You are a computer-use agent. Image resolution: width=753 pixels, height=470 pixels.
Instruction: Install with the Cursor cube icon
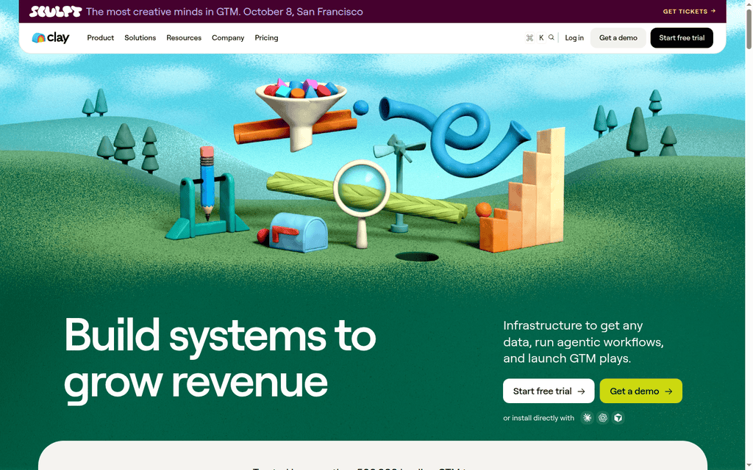pos(618,418)
